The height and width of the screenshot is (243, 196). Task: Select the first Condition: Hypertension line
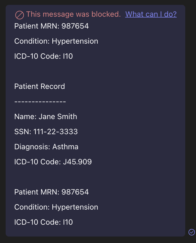point(56,41)
